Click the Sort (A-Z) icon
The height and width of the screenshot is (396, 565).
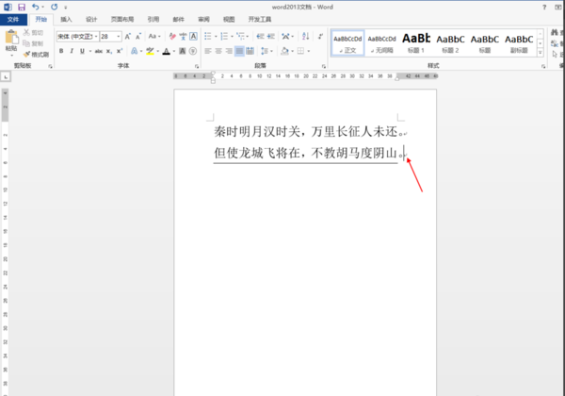(305, 37)
